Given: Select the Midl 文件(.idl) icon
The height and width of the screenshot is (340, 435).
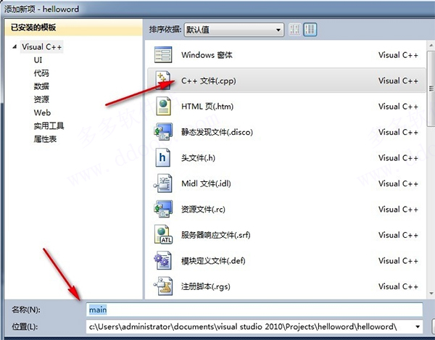Looking at the screenshot, I should coord(163,183).
